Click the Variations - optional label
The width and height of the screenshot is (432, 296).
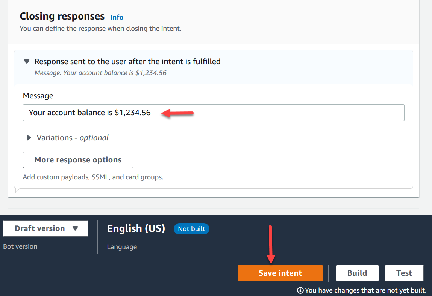pos(73,138)
